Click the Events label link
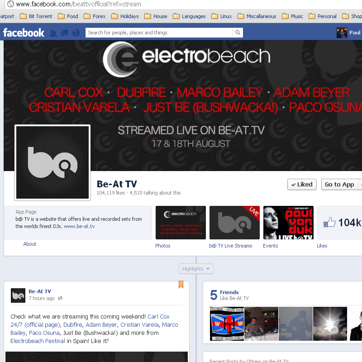 [x=270, y=246]
